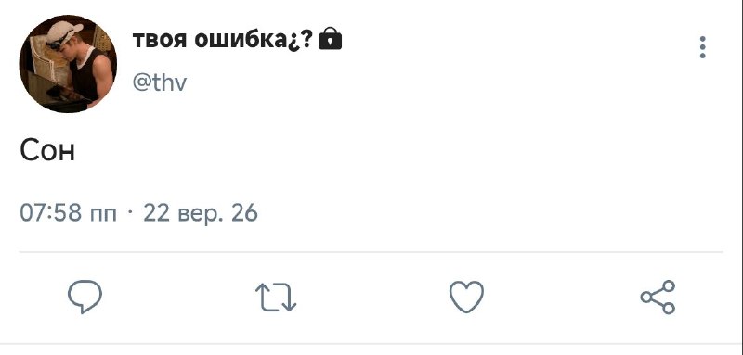Like the tweet with the heart icon
This screenshot has width=743, height=355.
click(x=467, y=297)
